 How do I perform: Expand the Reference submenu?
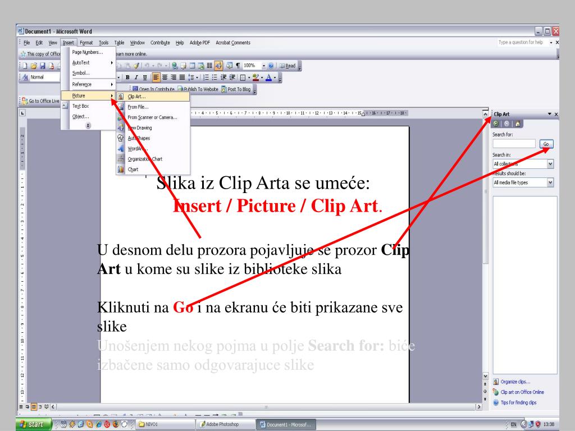click(87, 84)
